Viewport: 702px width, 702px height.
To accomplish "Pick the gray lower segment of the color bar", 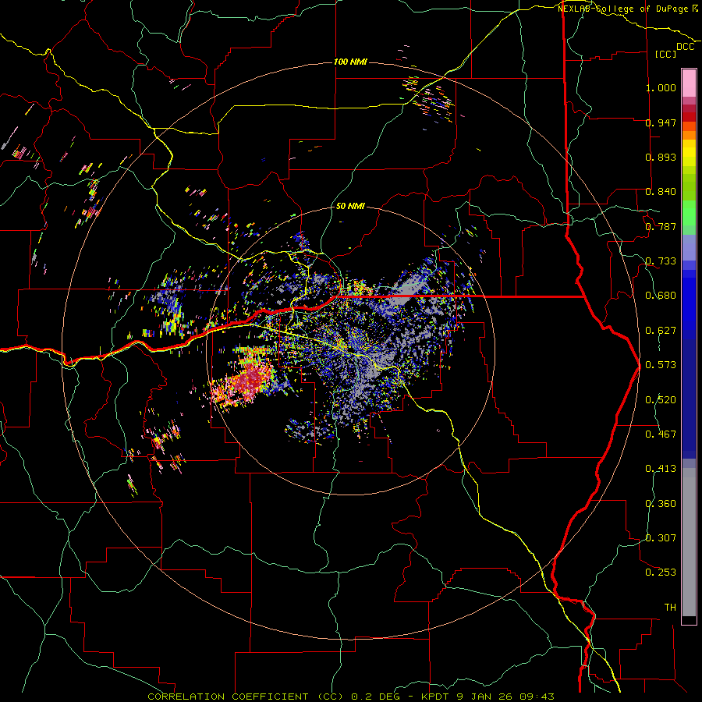I will coord(689,542).
